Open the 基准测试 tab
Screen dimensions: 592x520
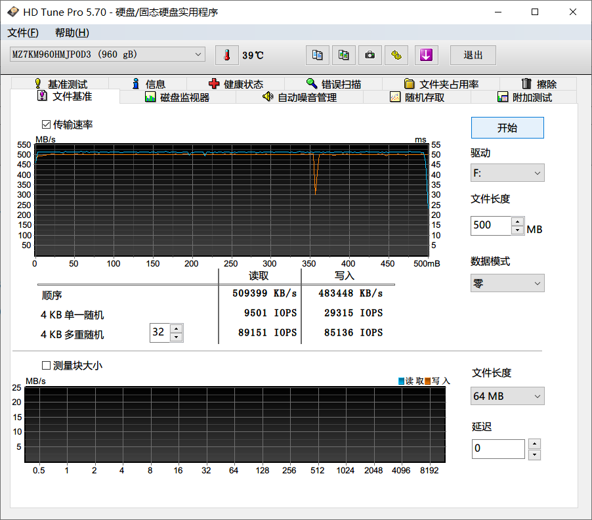click(60, 84)
